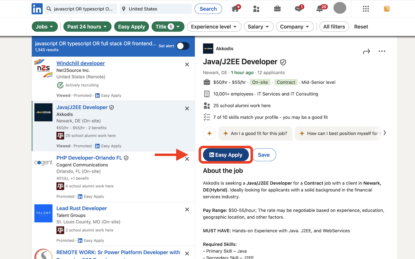Click the verified badge beside Java/J2EE Developer
Viewport: 415px width, 259px height.
(x=283, y=62)
